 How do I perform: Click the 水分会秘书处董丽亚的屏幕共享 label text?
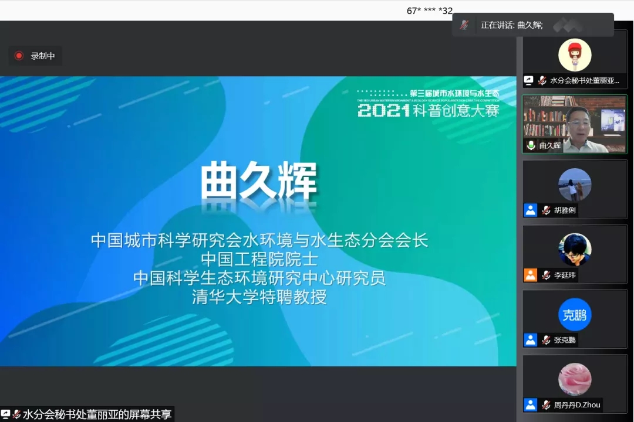[x=97, y=414]
